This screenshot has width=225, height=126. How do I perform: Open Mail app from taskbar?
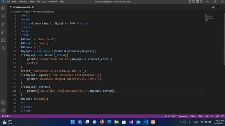point(138,122)
